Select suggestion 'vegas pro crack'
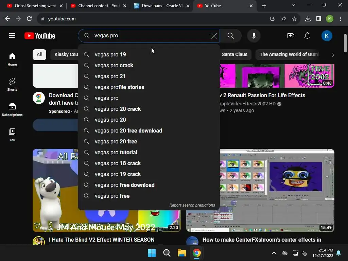The width and height of the screenshot is (348, 261). click(x=149, y=66)
